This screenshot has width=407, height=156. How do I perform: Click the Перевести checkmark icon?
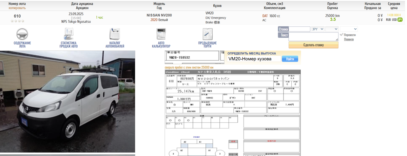click(x=342, y=35)
